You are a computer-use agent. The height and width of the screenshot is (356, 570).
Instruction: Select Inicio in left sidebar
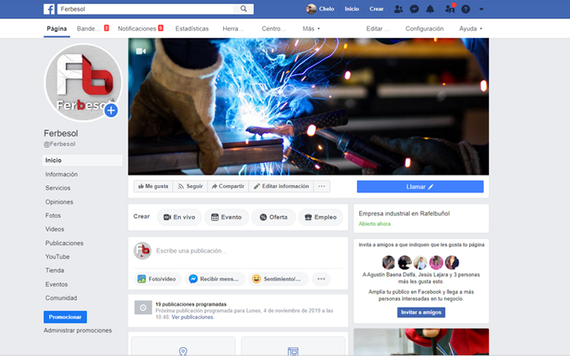[x=83, y=161]
